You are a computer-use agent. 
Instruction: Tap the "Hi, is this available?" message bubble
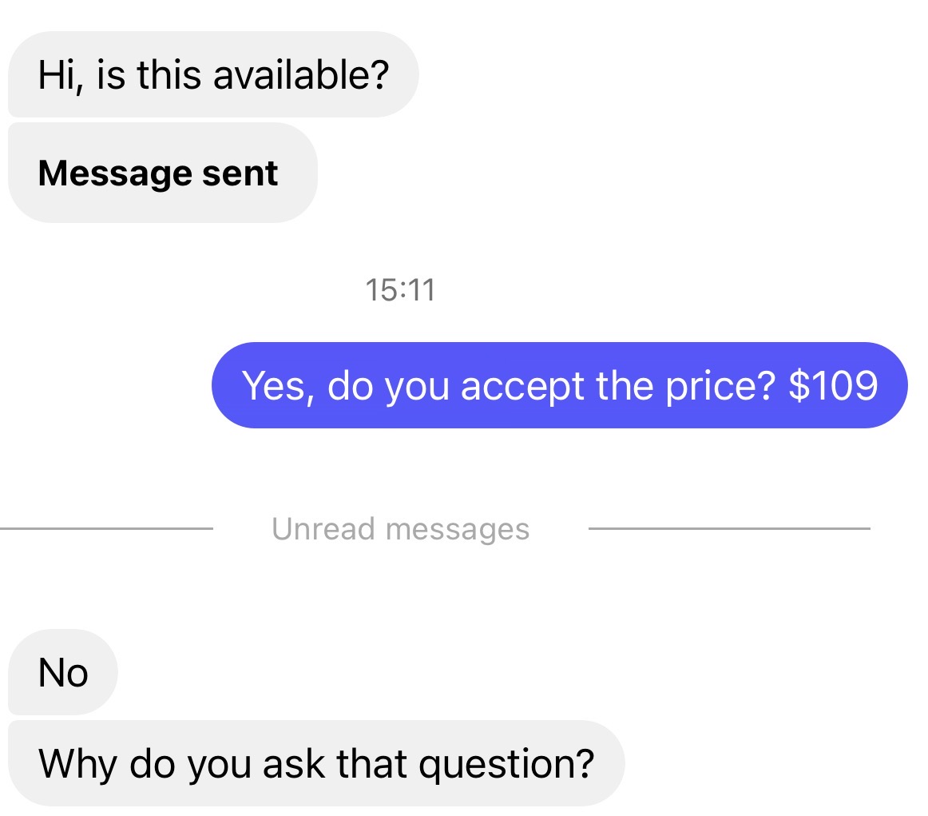[212, 75]
